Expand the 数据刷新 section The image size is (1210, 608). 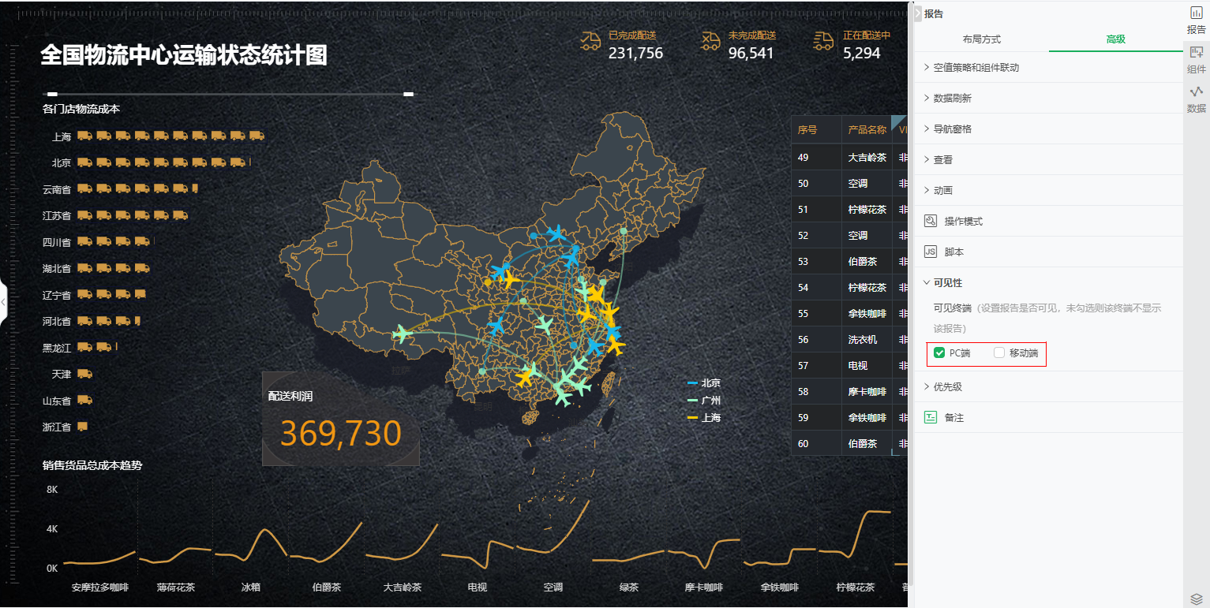tap(952, 99)
